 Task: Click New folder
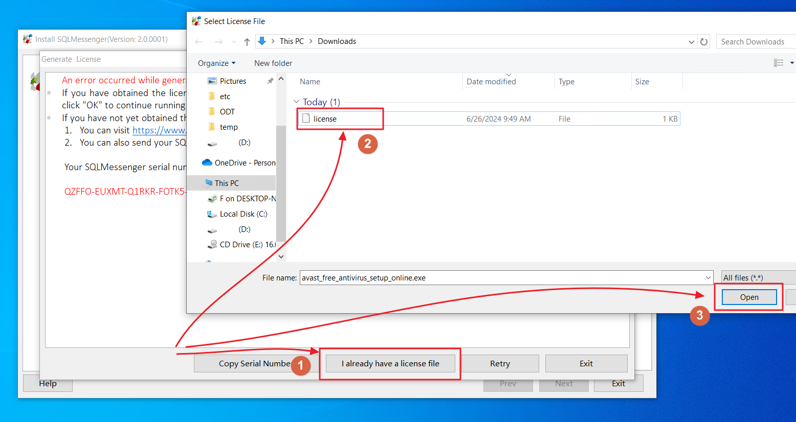273,63
